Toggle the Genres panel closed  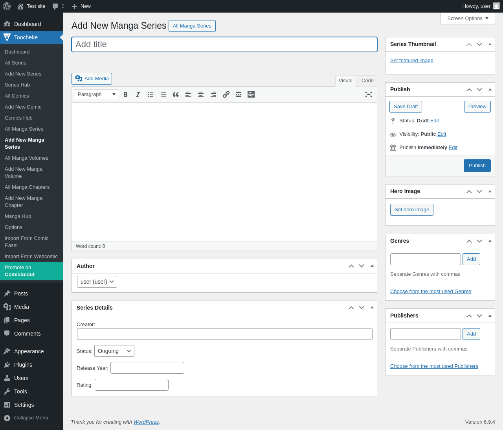click(490, 241)
